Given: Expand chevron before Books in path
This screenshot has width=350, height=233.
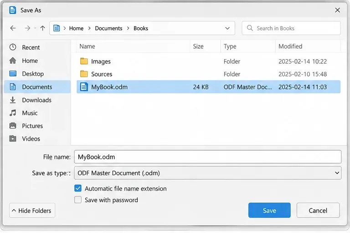Looking at the screenshot, I should 128,28.
